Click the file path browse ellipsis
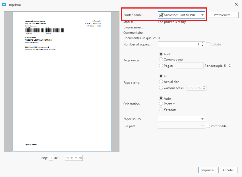 point(202,126)
